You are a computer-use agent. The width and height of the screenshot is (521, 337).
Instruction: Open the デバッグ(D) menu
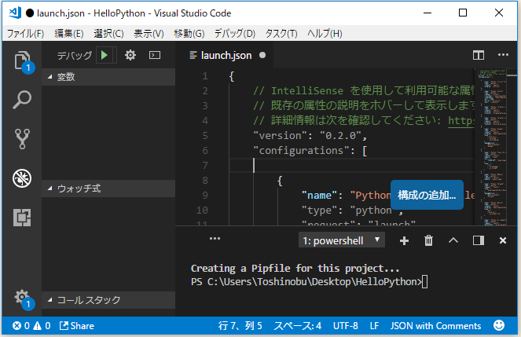pos(235,34)
